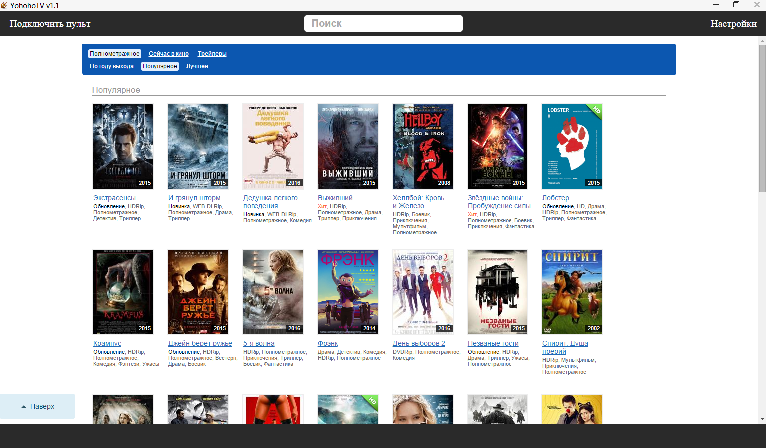766x448 pixels.
Task: Open Джейн берет ружье poster
Action: click(x=198, y=292)
